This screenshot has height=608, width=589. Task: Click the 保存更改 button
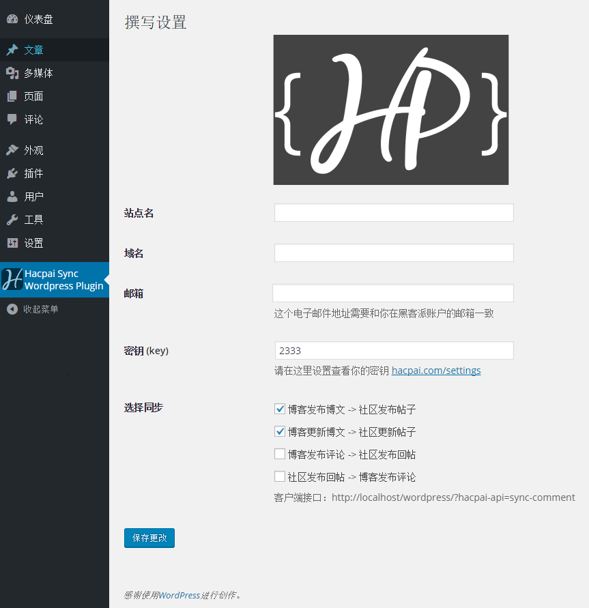pyautogui.click(x=149, y=538)
